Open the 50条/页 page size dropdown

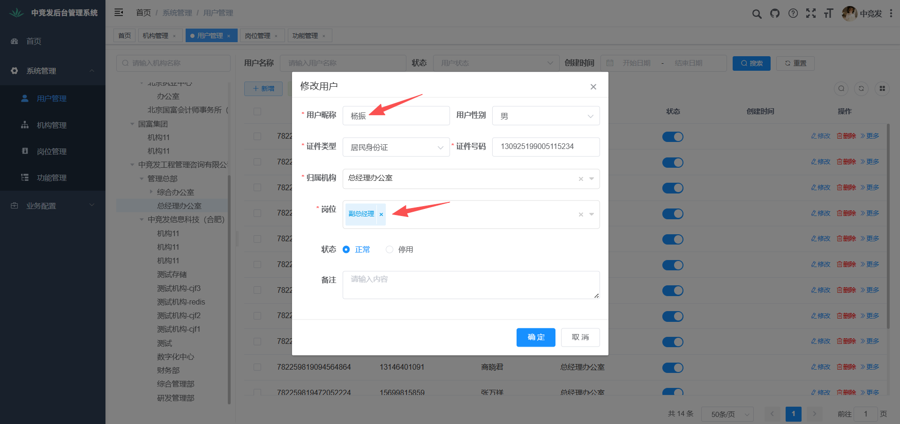point(727,414)
